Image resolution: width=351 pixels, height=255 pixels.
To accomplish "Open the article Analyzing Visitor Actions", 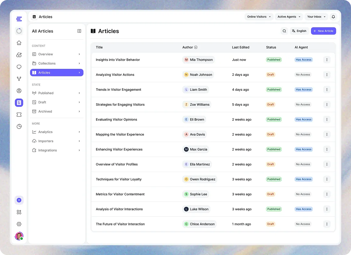I will point(115,75).
